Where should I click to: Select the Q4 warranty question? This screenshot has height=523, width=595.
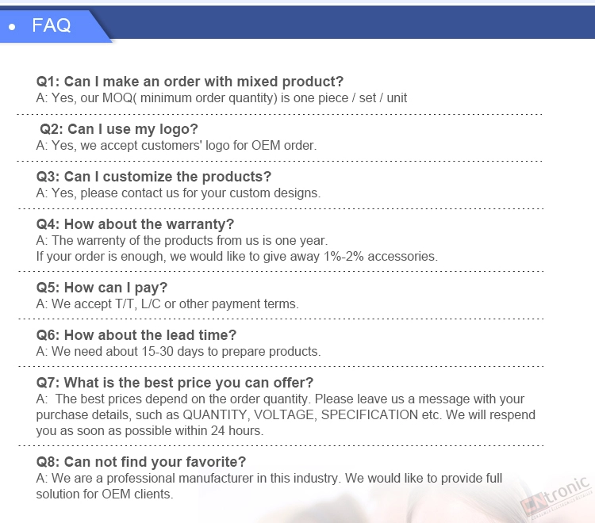click(135, 224)
